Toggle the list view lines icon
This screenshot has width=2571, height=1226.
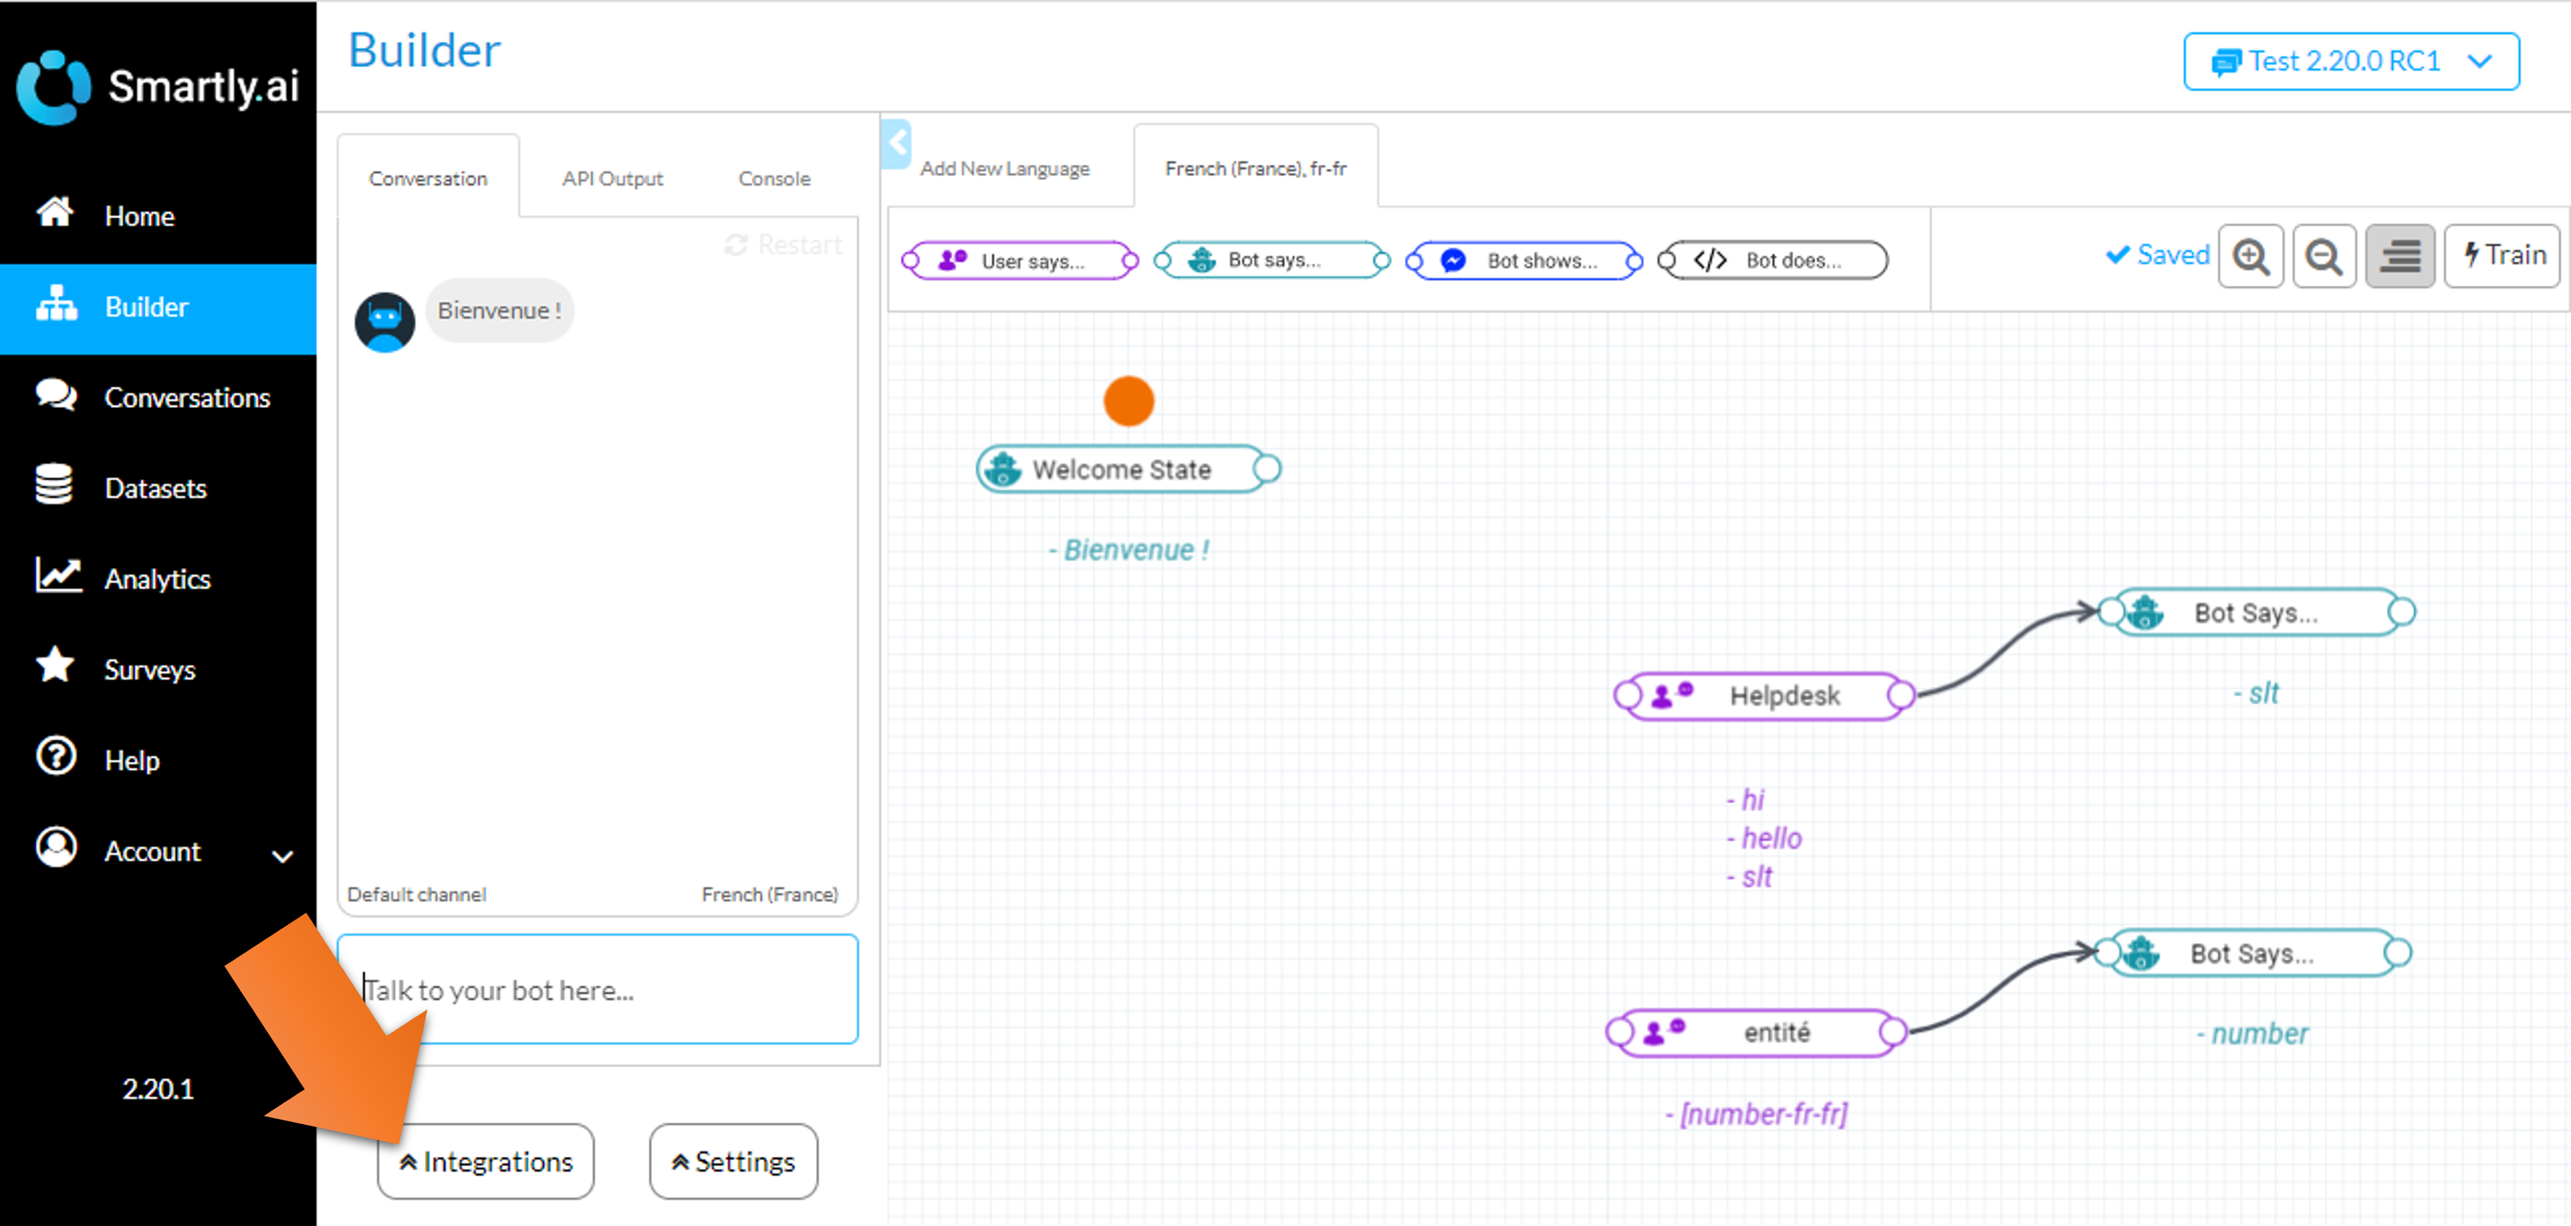(x=2399, y=256)
